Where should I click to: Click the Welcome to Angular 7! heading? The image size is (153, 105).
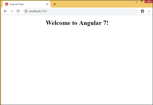77,23
